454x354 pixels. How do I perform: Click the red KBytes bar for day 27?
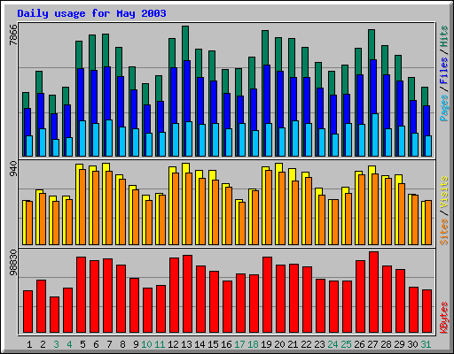tap(373, 292)
